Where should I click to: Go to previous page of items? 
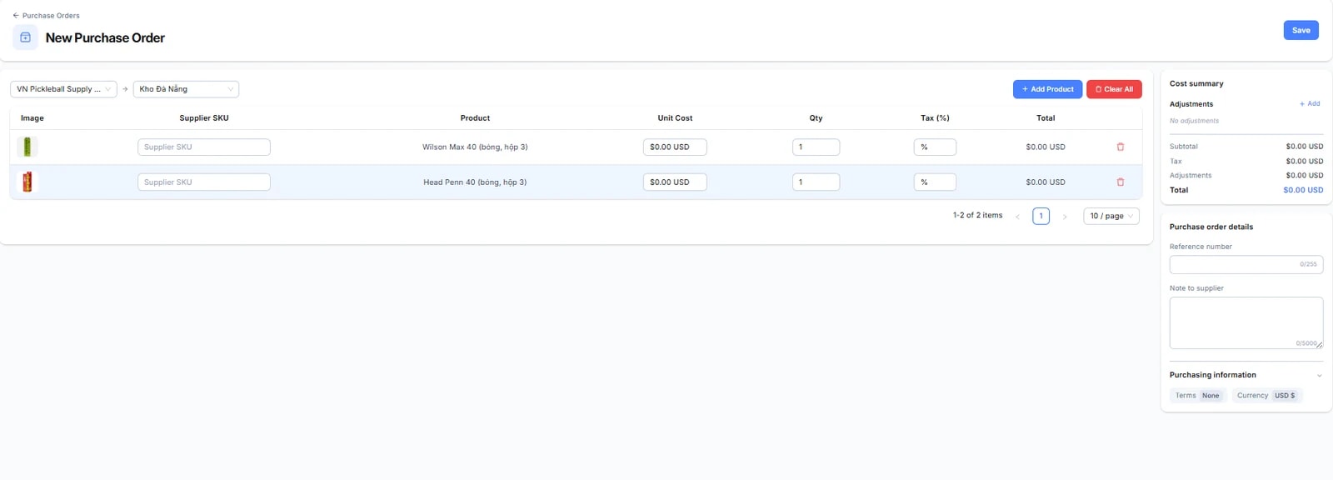(1017, 217)
